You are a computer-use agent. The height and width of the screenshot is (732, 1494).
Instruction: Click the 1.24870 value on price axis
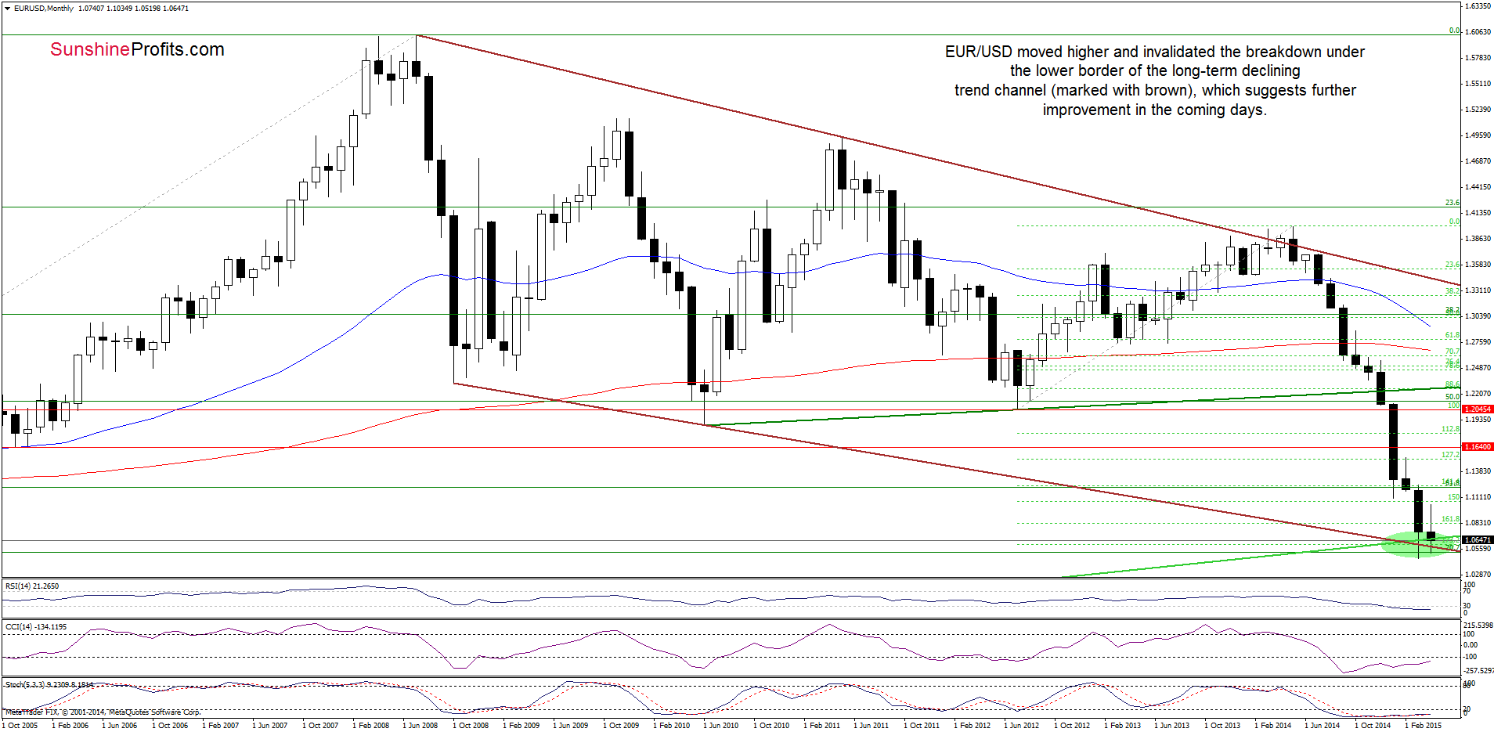click(x=1478, y=368)
